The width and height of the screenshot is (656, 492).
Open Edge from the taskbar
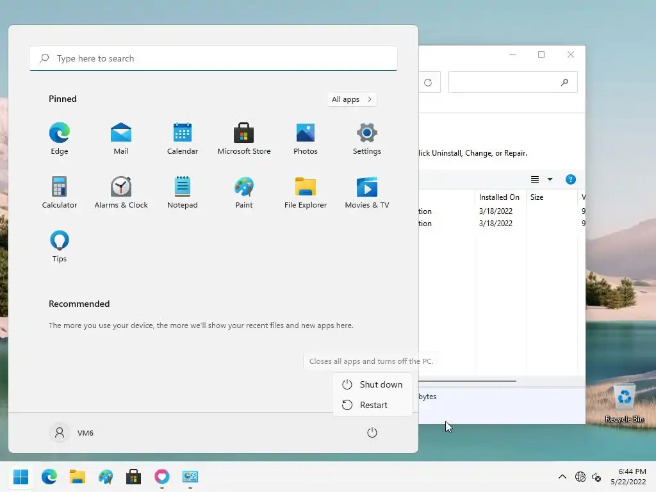(49, 477)
